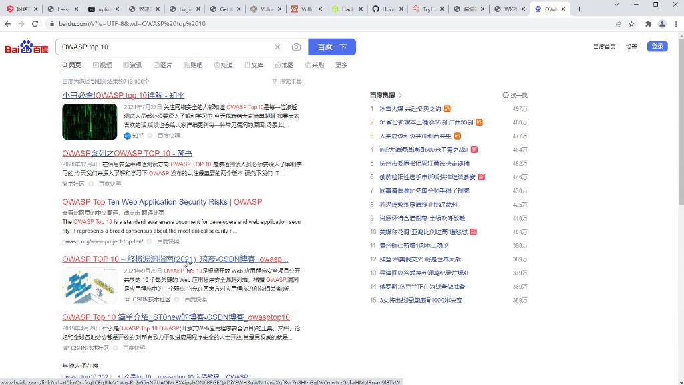This screenshot has width=684, height=385.
Task: Close the GitHub Home tab
Action: pyautogui.click(x=401, y=9)
